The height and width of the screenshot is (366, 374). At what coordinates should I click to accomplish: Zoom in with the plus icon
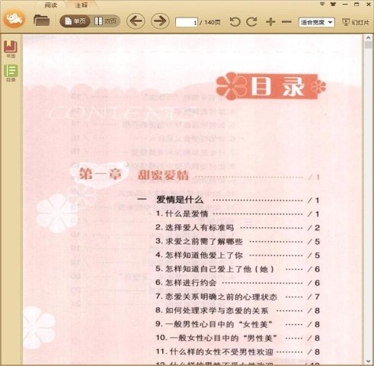[270, 22]
